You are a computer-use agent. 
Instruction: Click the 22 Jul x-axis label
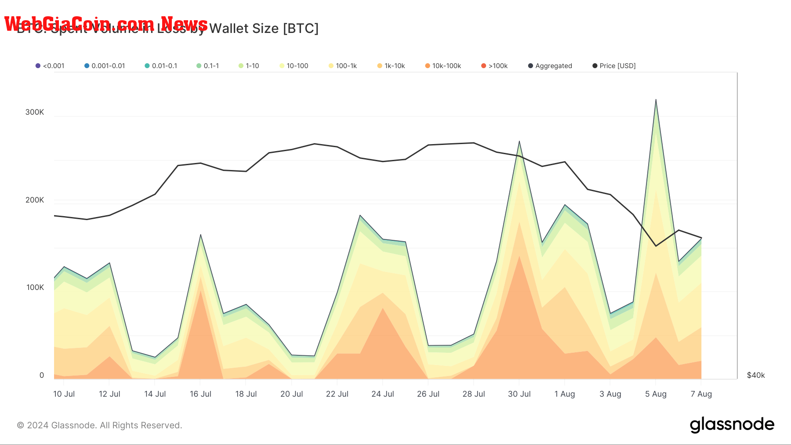(337, 394)
